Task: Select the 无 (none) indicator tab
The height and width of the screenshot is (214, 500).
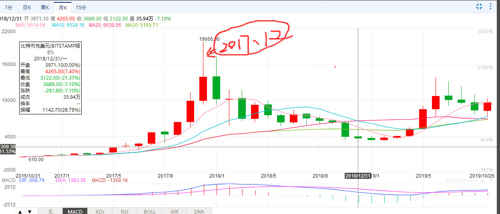Action: tap(50, 211)
